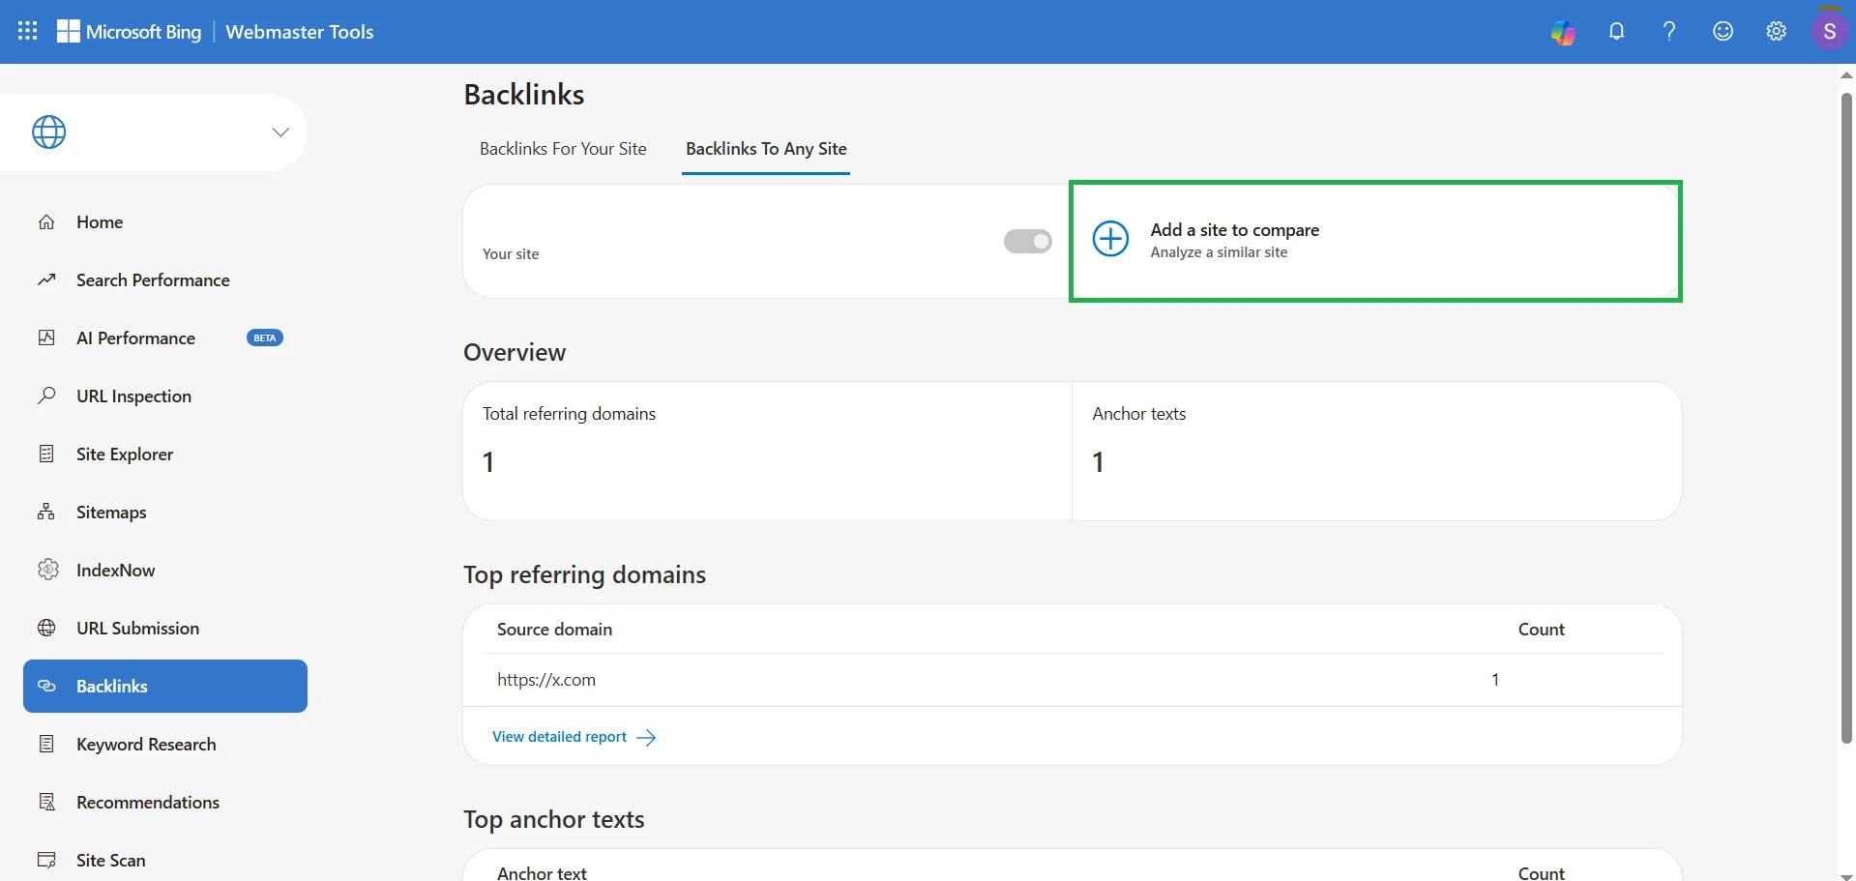Viewport: 1856px width, 881px height.
Task: Open the app launcher grid icon
Action: click(27, 31)
